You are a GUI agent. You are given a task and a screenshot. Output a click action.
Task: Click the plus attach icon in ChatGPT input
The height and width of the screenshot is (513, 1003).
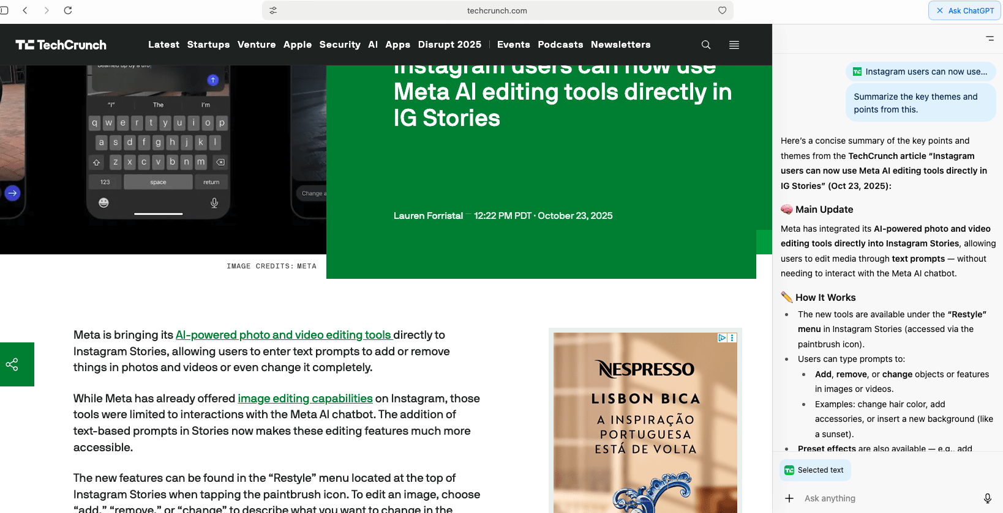pos(789,498)
